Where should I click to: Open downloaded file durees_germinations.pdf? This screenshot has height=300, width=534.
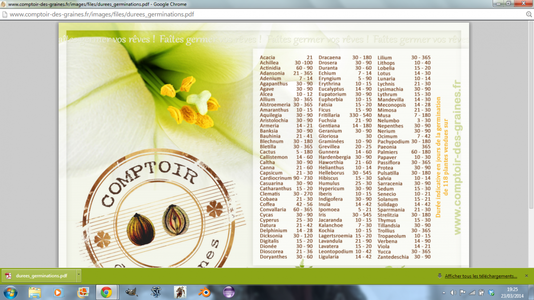click(38, 276)
